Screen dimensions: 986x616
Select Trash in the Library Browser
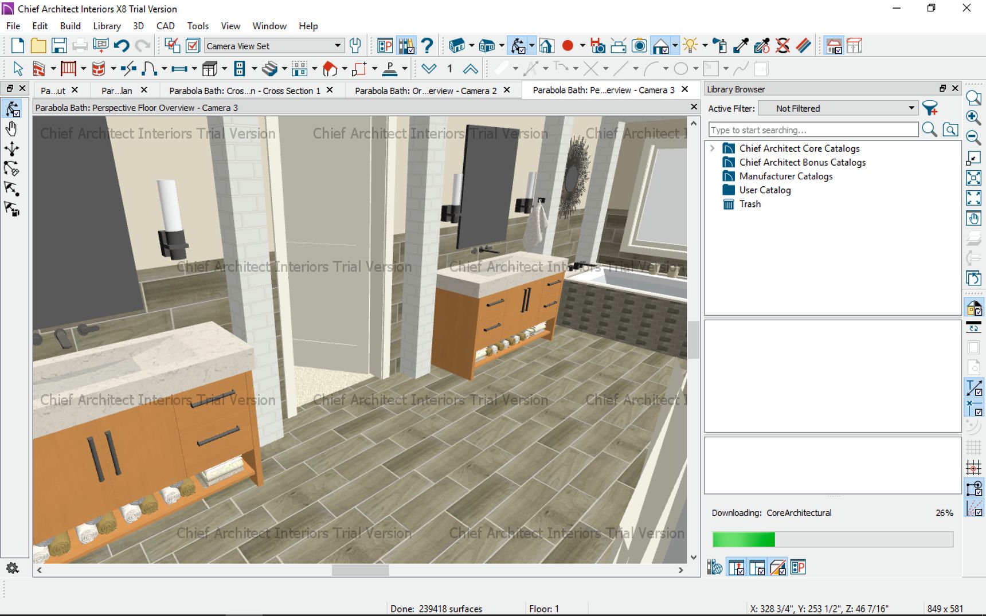pos(750,204)
